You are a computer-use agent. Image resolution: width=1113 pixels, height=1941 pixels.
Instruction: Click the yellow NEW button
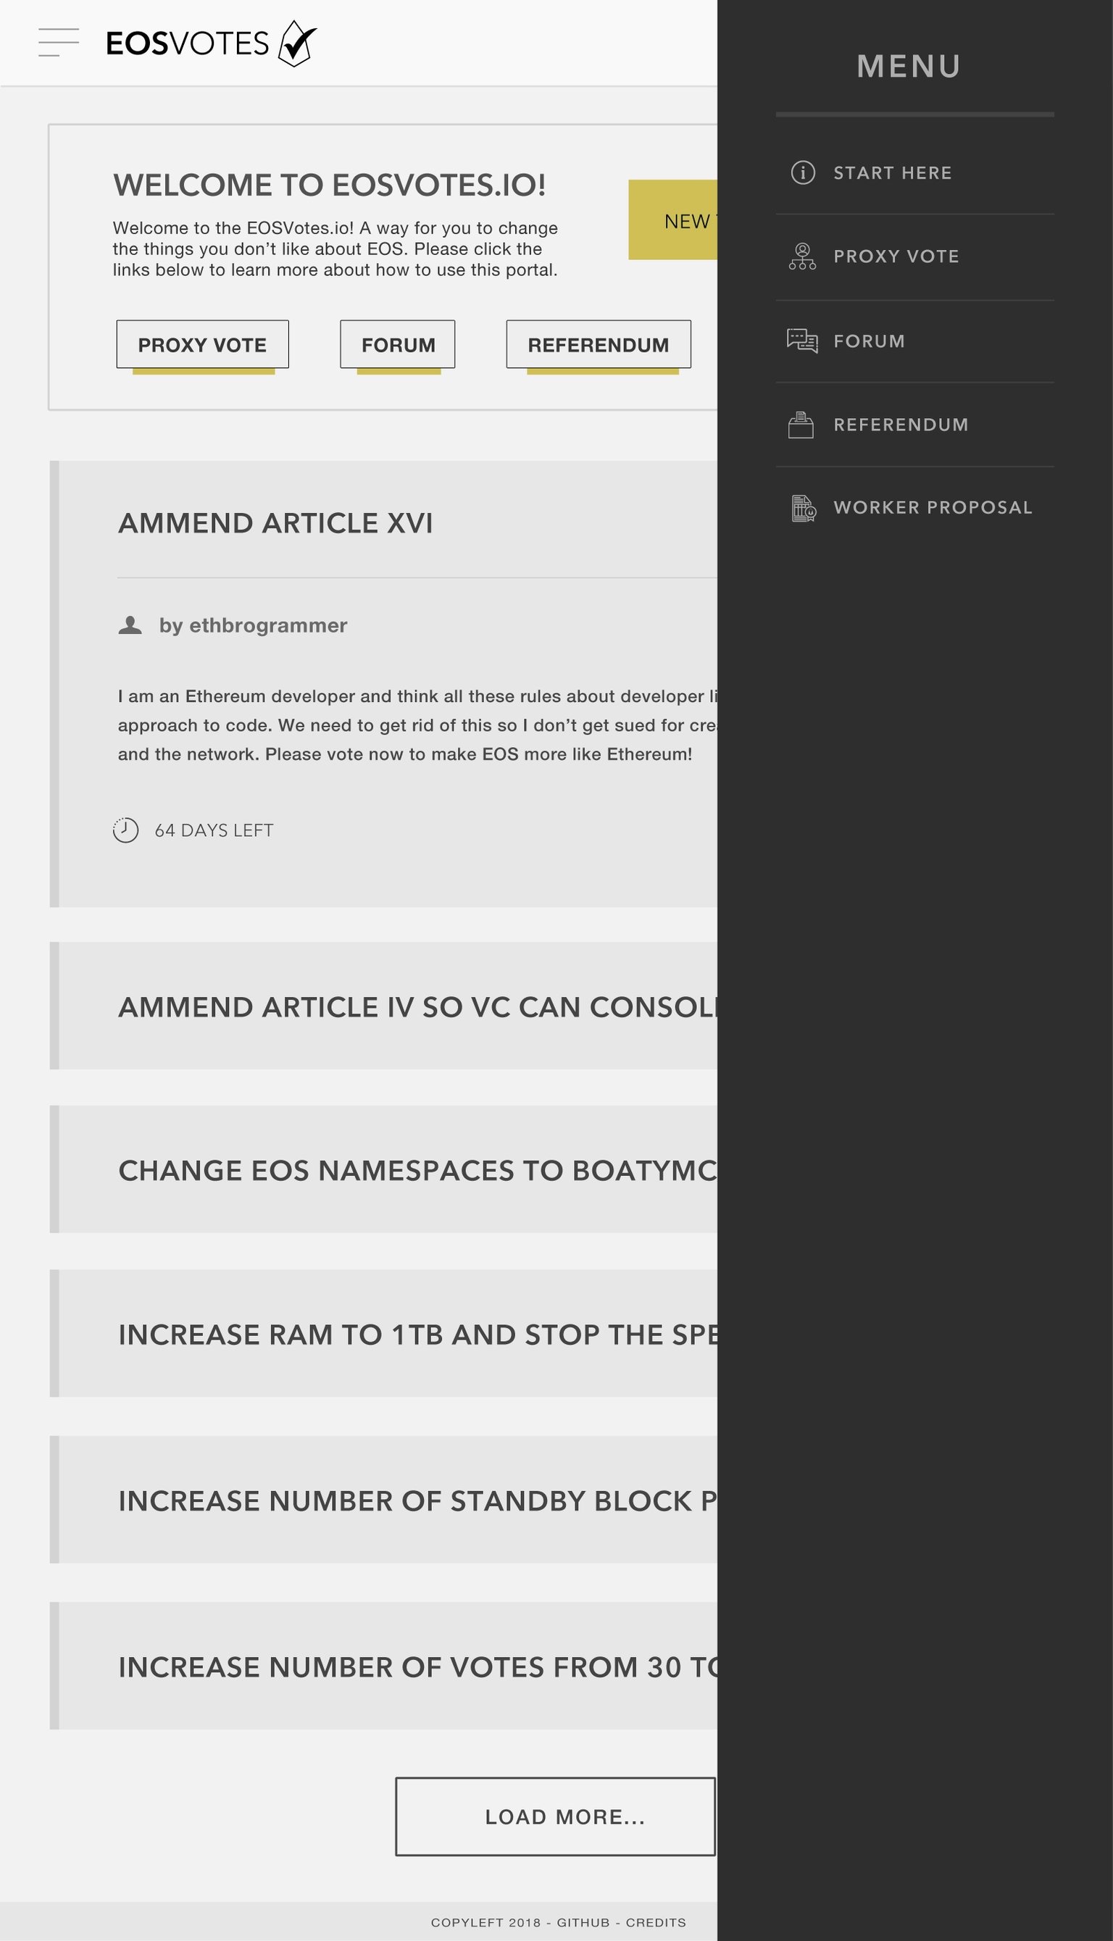coord(672,220)
